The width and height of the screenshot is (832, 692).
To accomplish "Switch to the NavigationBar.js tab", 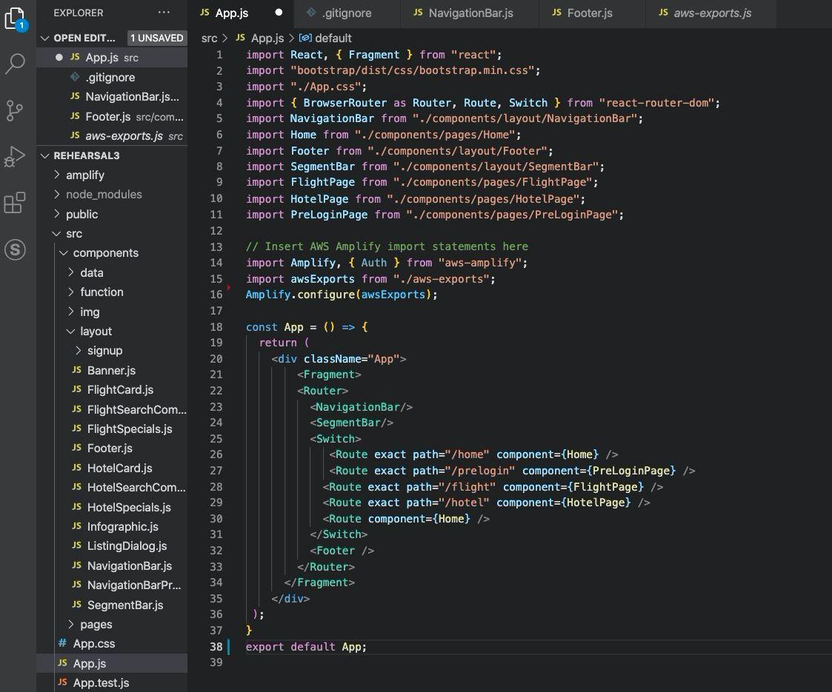I will (470, 13).
